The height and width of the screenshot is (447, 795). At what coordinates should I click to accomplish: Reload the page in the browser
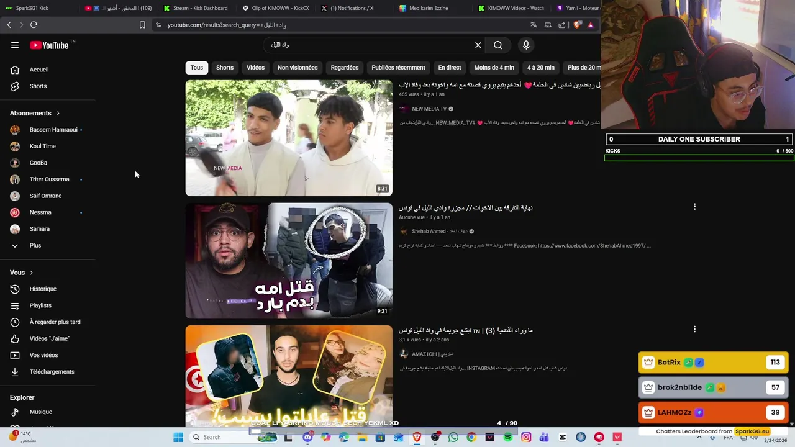point(34,25)
